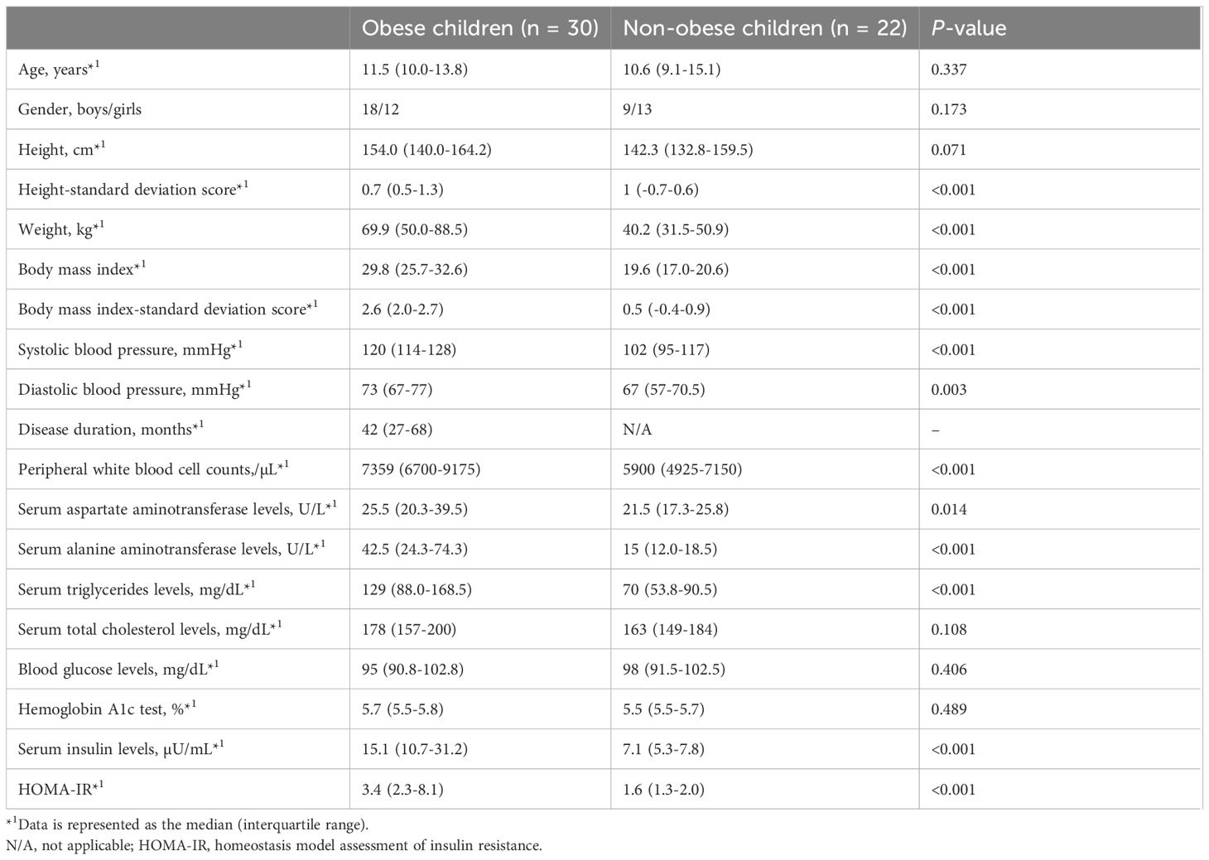Select total cholesterol P-value 0.108
This screenshot has height=860, width=1209.
click(x=949, y=629)
